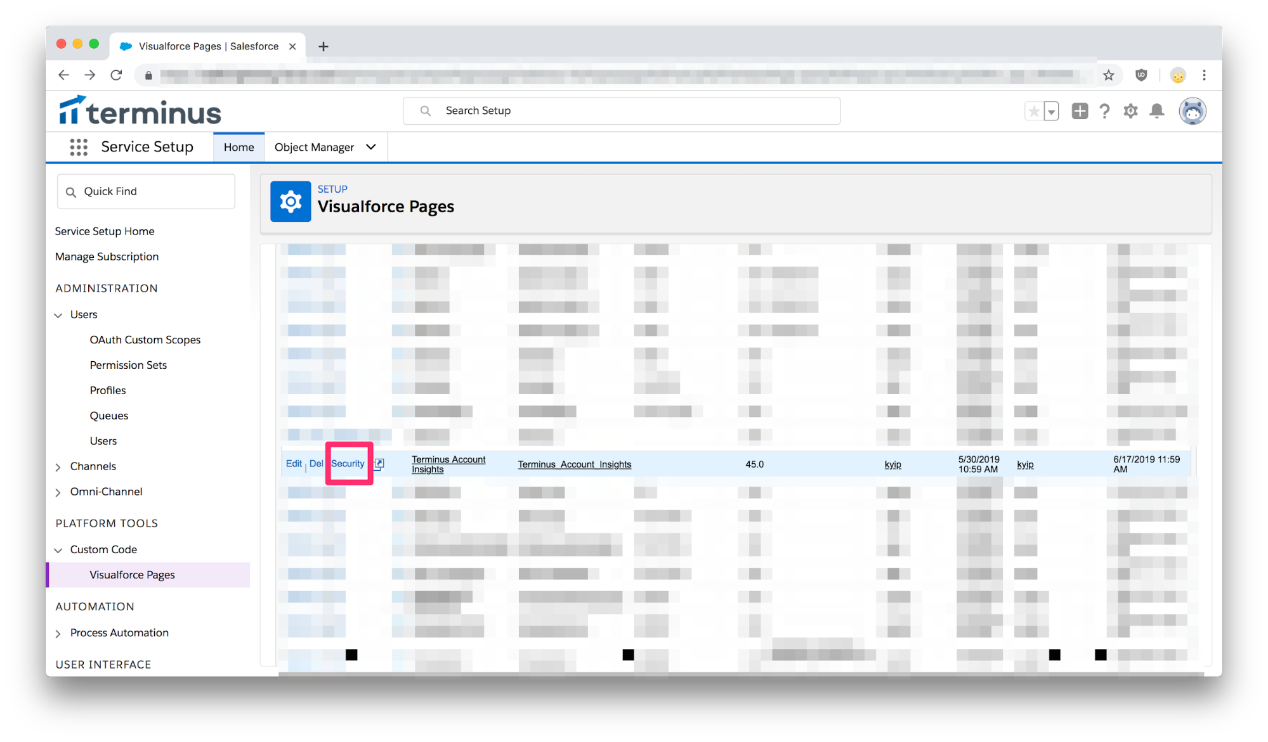Expand the Object Manager dropdown chevron

tap(371, 147)
